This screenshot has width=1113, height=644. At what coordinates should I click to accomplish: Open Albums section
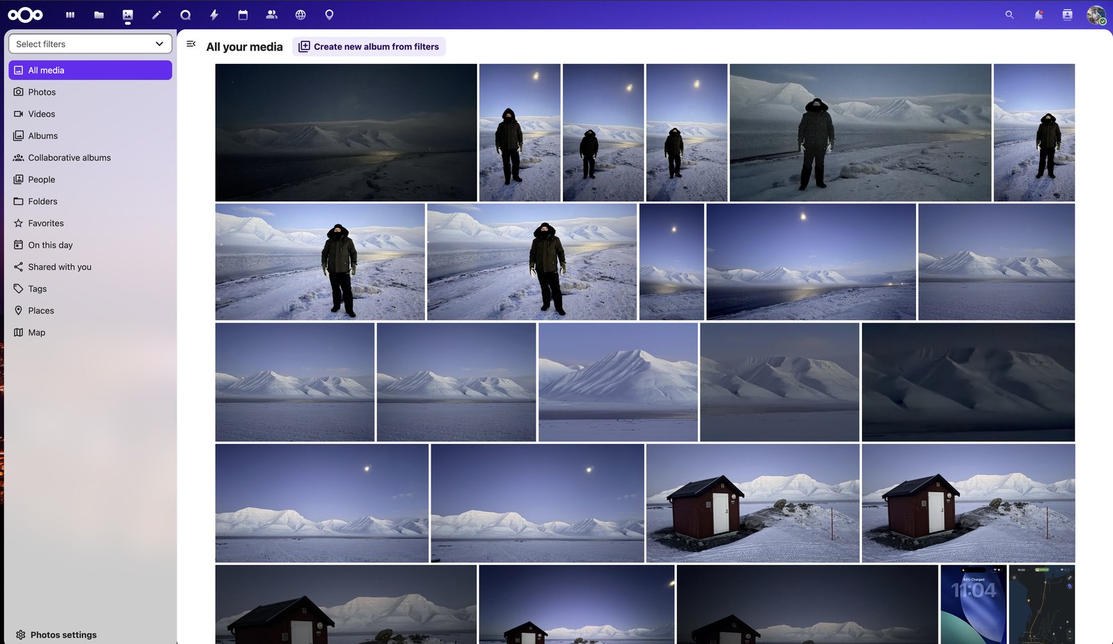coord(90,135)
